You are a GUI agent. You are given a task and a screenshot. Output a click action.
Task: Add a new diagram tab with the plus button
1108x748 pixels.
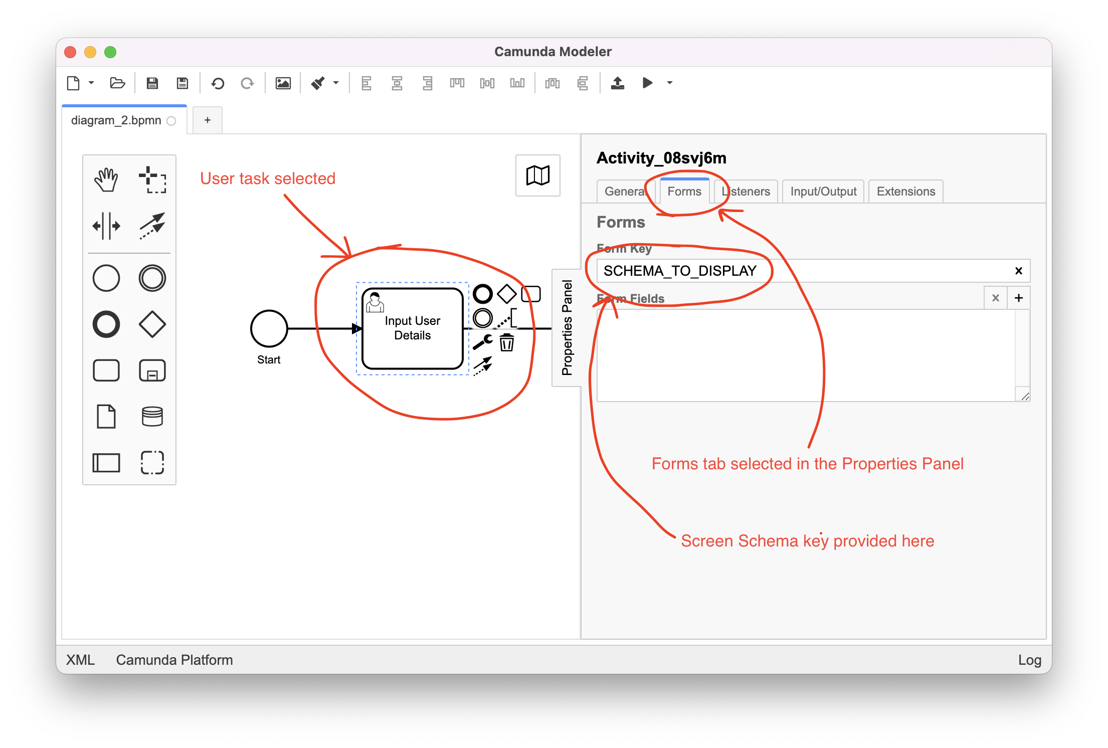pyautogui.click(x=208, y=120)
